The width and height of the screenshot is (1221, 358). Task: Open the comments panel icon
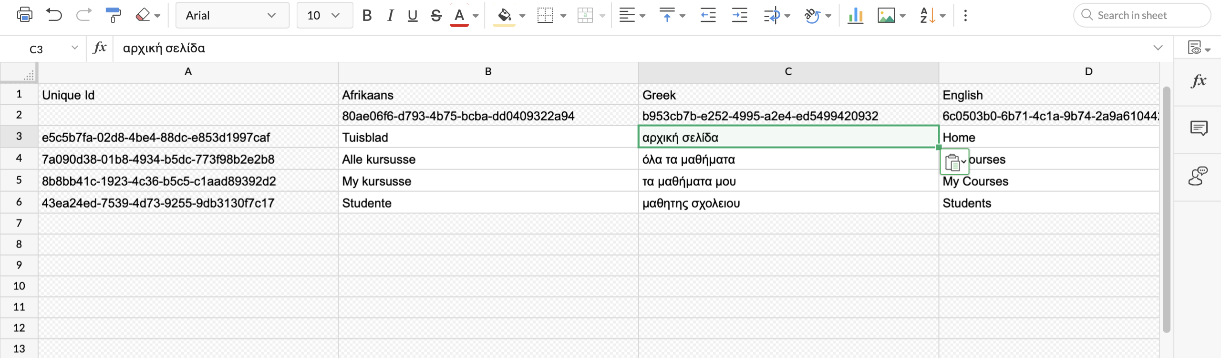tap(1199, 128)
